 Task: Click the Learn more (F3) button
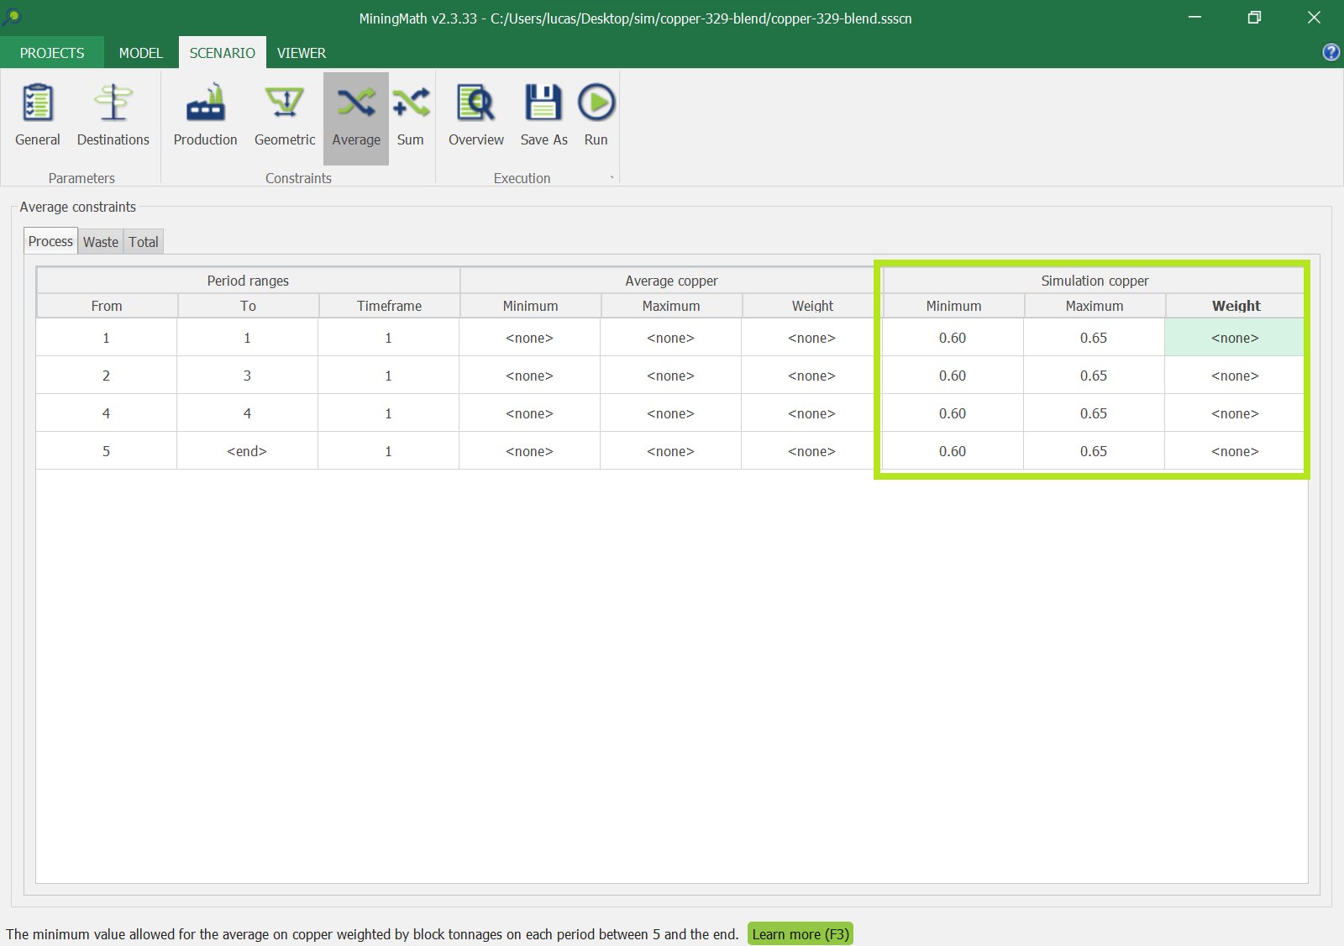800,934
